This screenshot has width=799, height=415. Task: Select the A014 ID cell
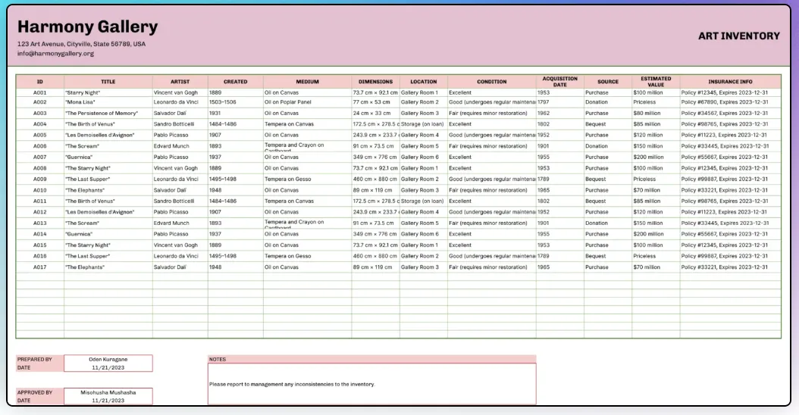coord(39,234)
